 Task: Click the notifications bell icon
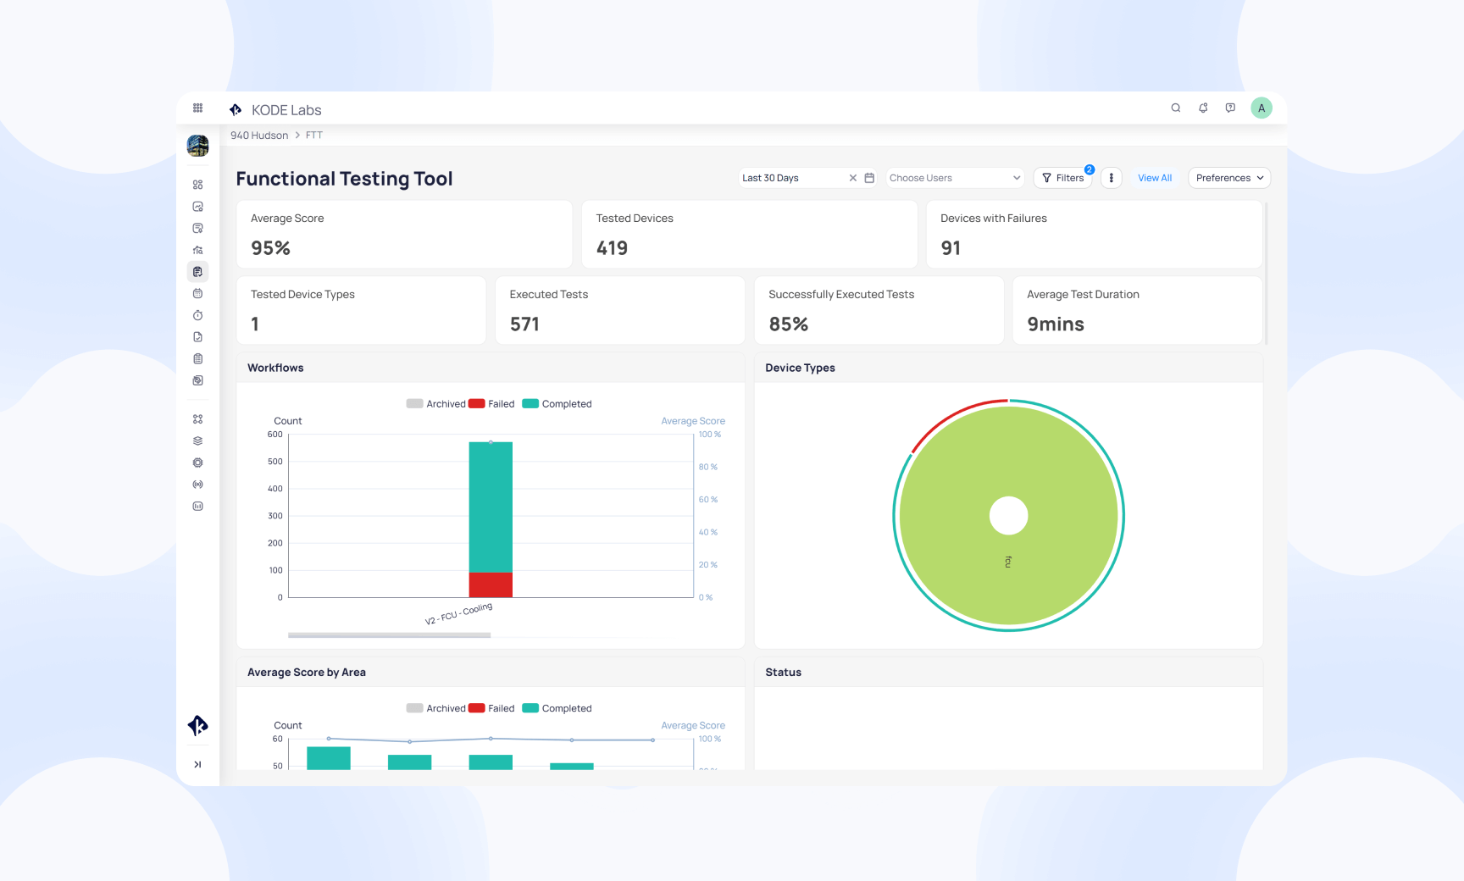1203,108
